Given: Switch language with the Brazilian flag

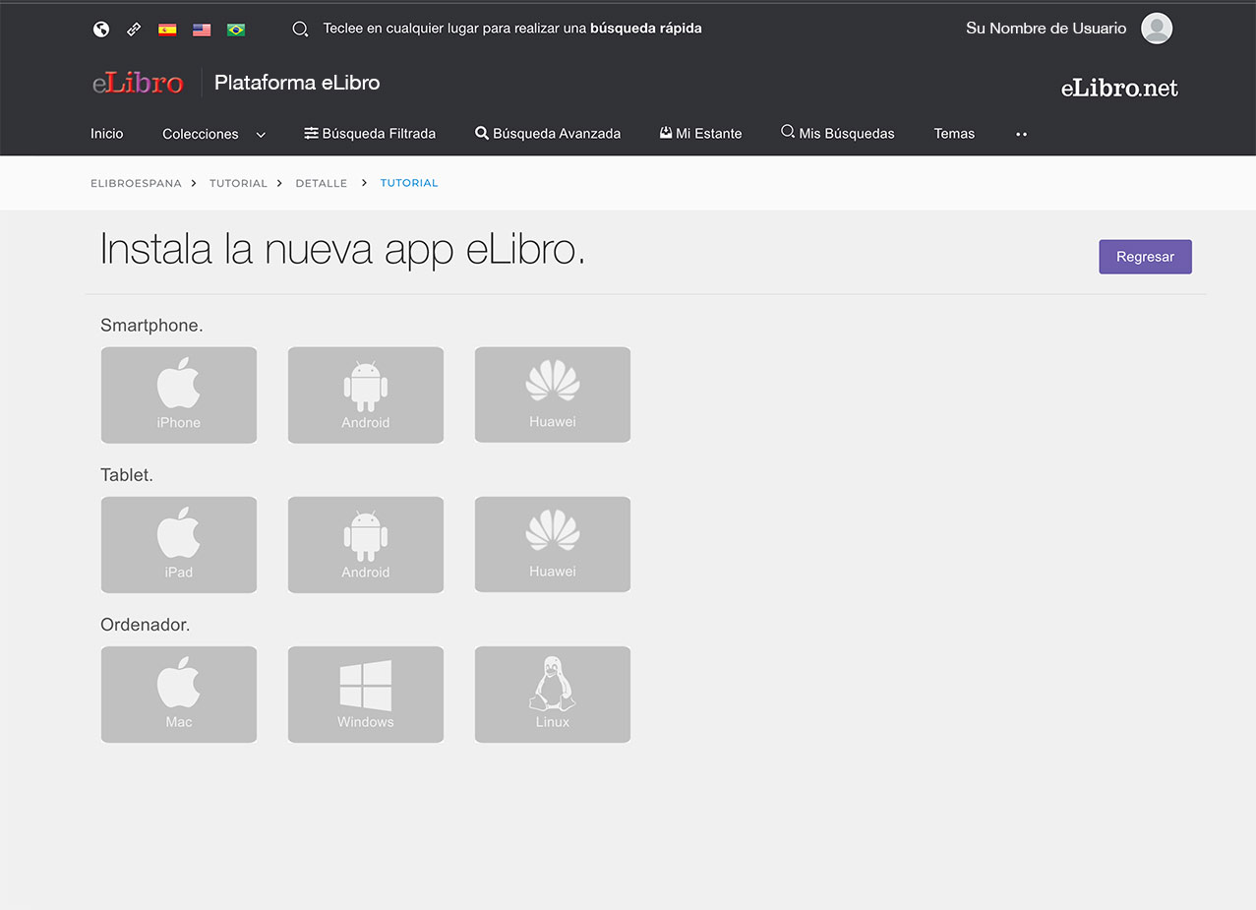Looking at the screenshot, I should (x=236, y=30).
